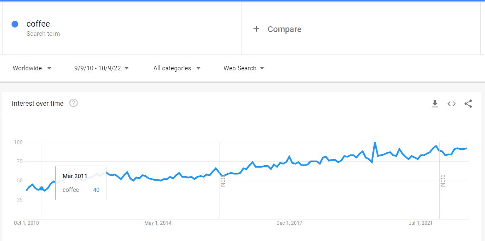Click the May 1, 2014 axis label
This screenshot has width=485, height=241.
pos(158,223)
